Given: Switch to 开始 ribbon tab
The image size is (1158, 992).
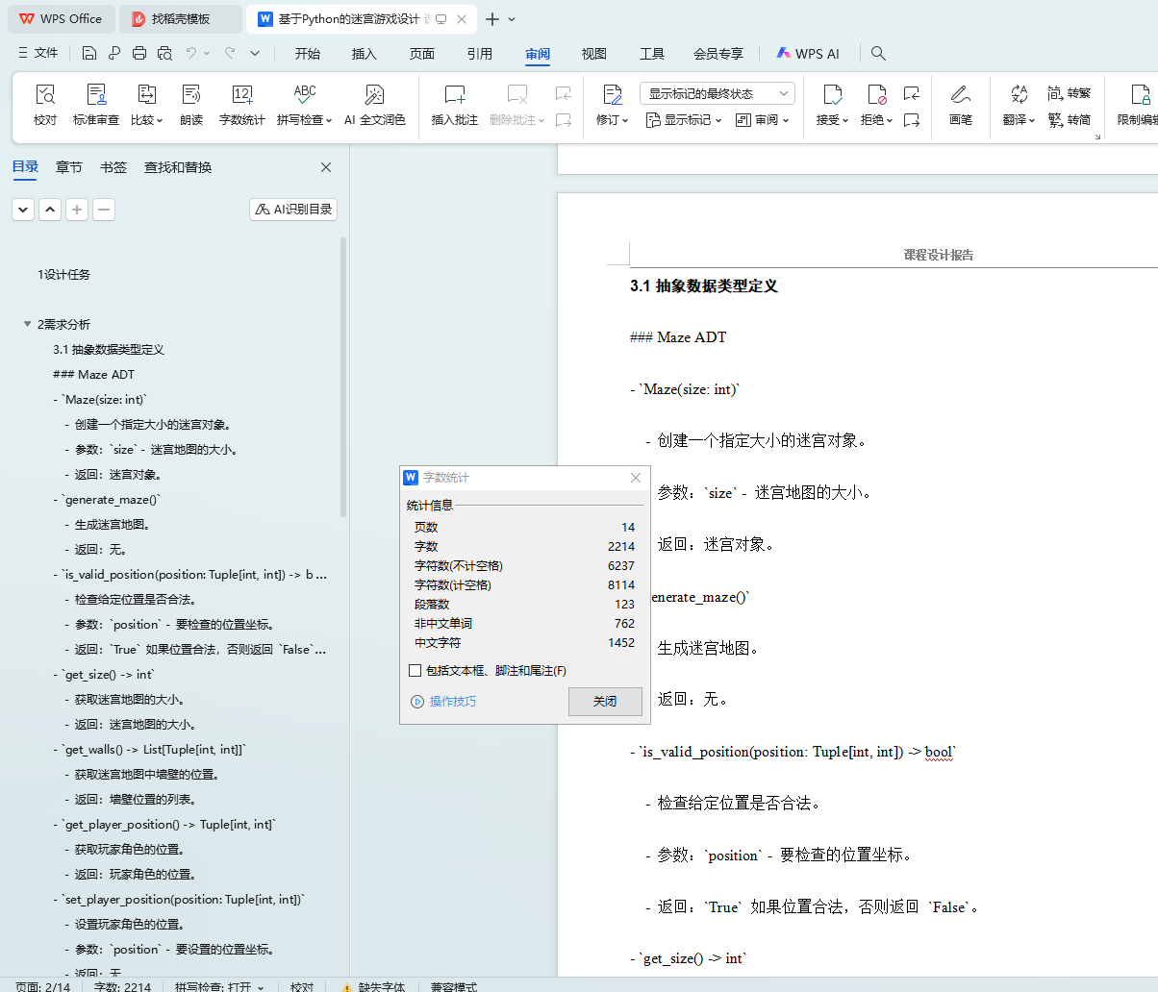Looking at the screenshot, I should (x=308, y=54).
